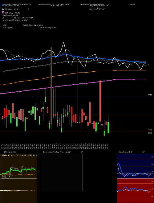Select the '200 Day = 66.34' legend text

point(13,13)
